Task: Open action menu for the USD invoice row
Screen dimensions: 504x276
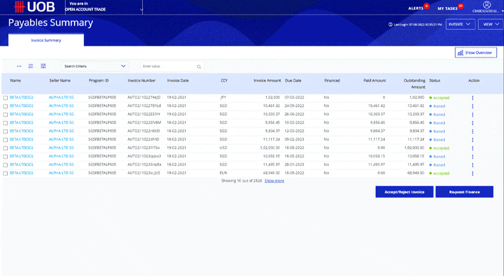Action: pos(472,148)
